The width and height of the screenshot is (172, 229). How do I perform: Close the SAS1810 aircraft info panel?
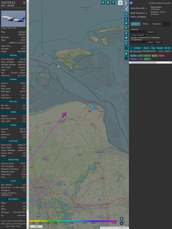pyautogui.click(x=24, y=2)
